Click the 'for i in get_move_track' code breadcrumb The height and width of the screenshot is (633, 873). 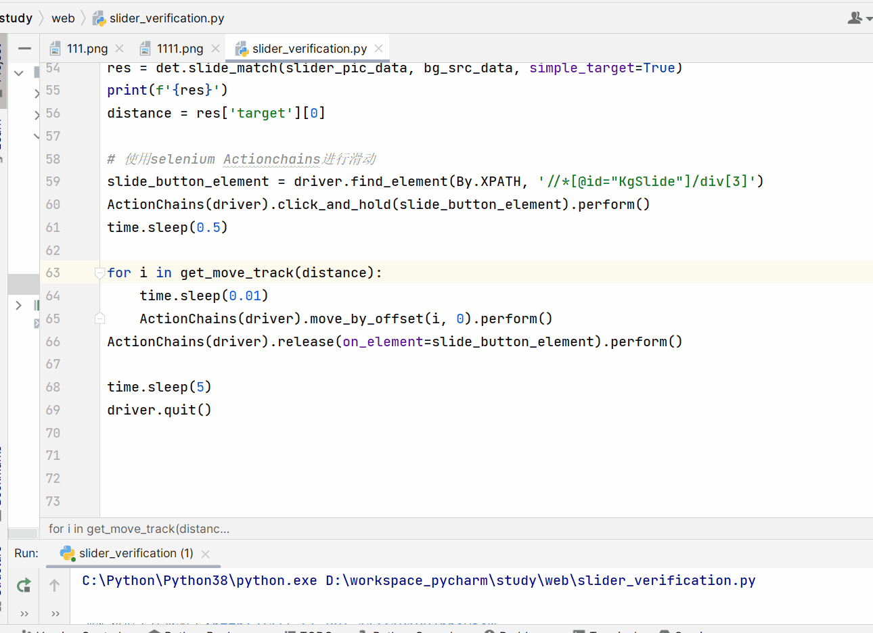(x=139, y=529)
